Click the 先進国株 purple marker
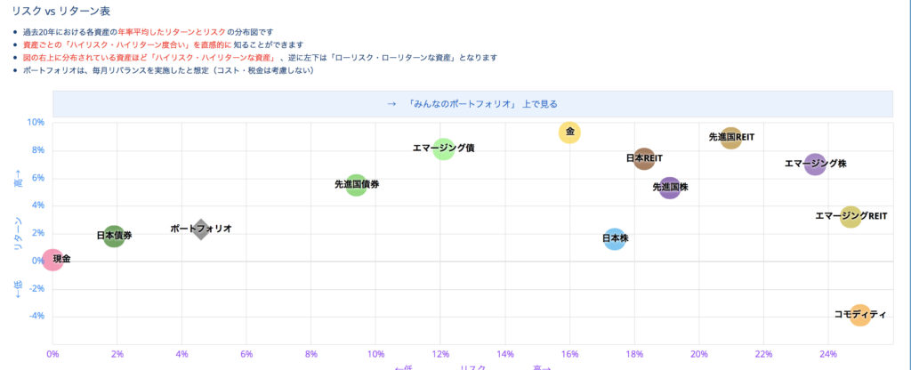Image resolution: width=911 pixels, height=370 pixels. (x=670, y=188)
